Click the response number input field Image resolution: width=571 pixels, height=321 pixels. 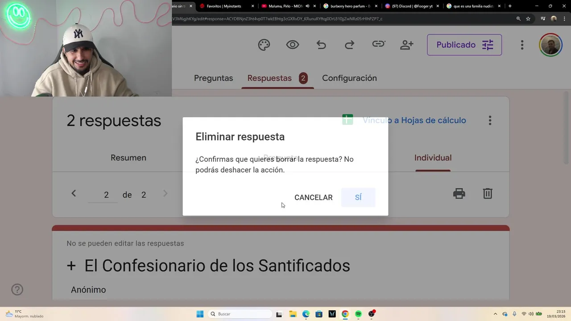coord(103,195)
